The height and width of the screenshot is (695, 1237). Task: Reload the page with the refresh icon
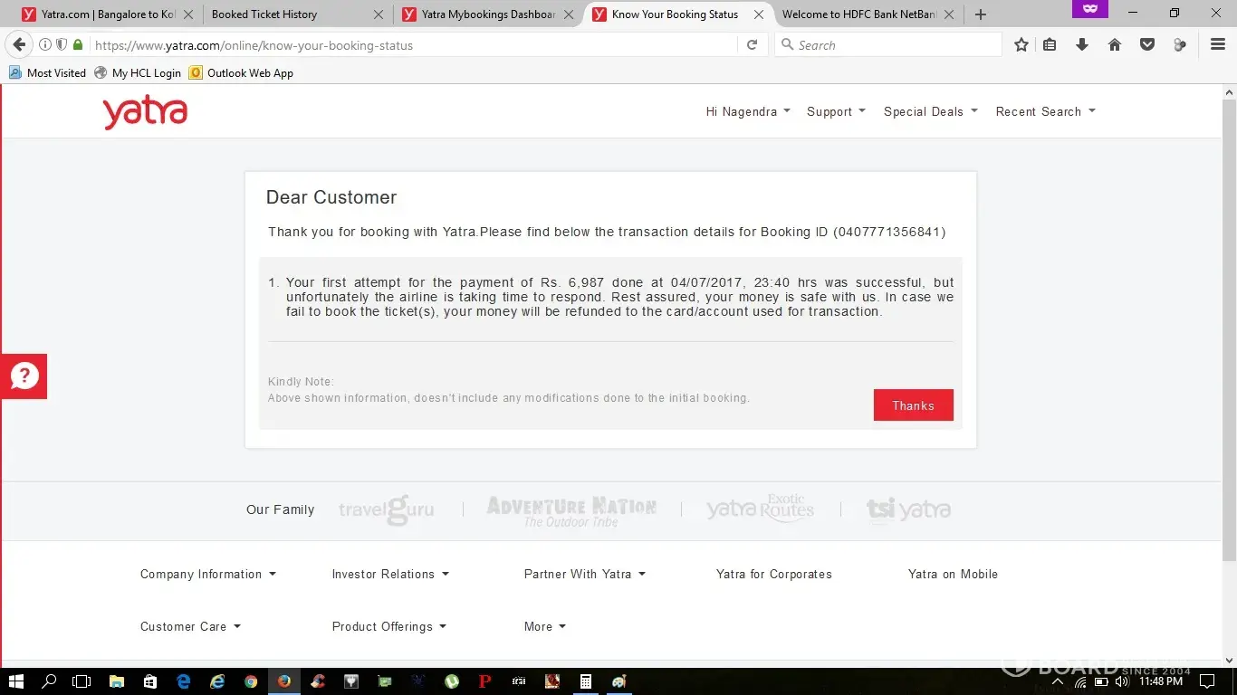pyautogui.click(x=752, y=45)
